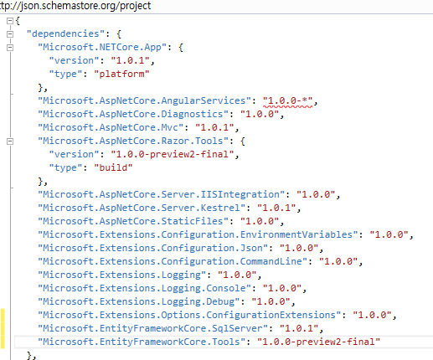Click the "build" type value
Viewport: 433px width, 360px height.
(x=113, y=167)
